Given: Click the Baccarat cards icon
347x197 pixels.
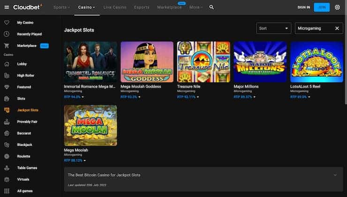Looking at the screenshot, I should [7, 133].
